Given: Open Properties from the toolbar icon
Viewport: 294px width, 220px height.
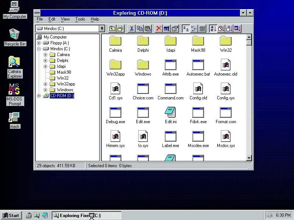Looking at the screenshot, I should (x=175, y=29).
